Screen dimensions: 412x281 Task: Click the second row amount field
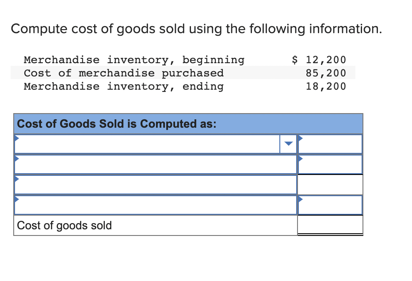coord(330,164)
